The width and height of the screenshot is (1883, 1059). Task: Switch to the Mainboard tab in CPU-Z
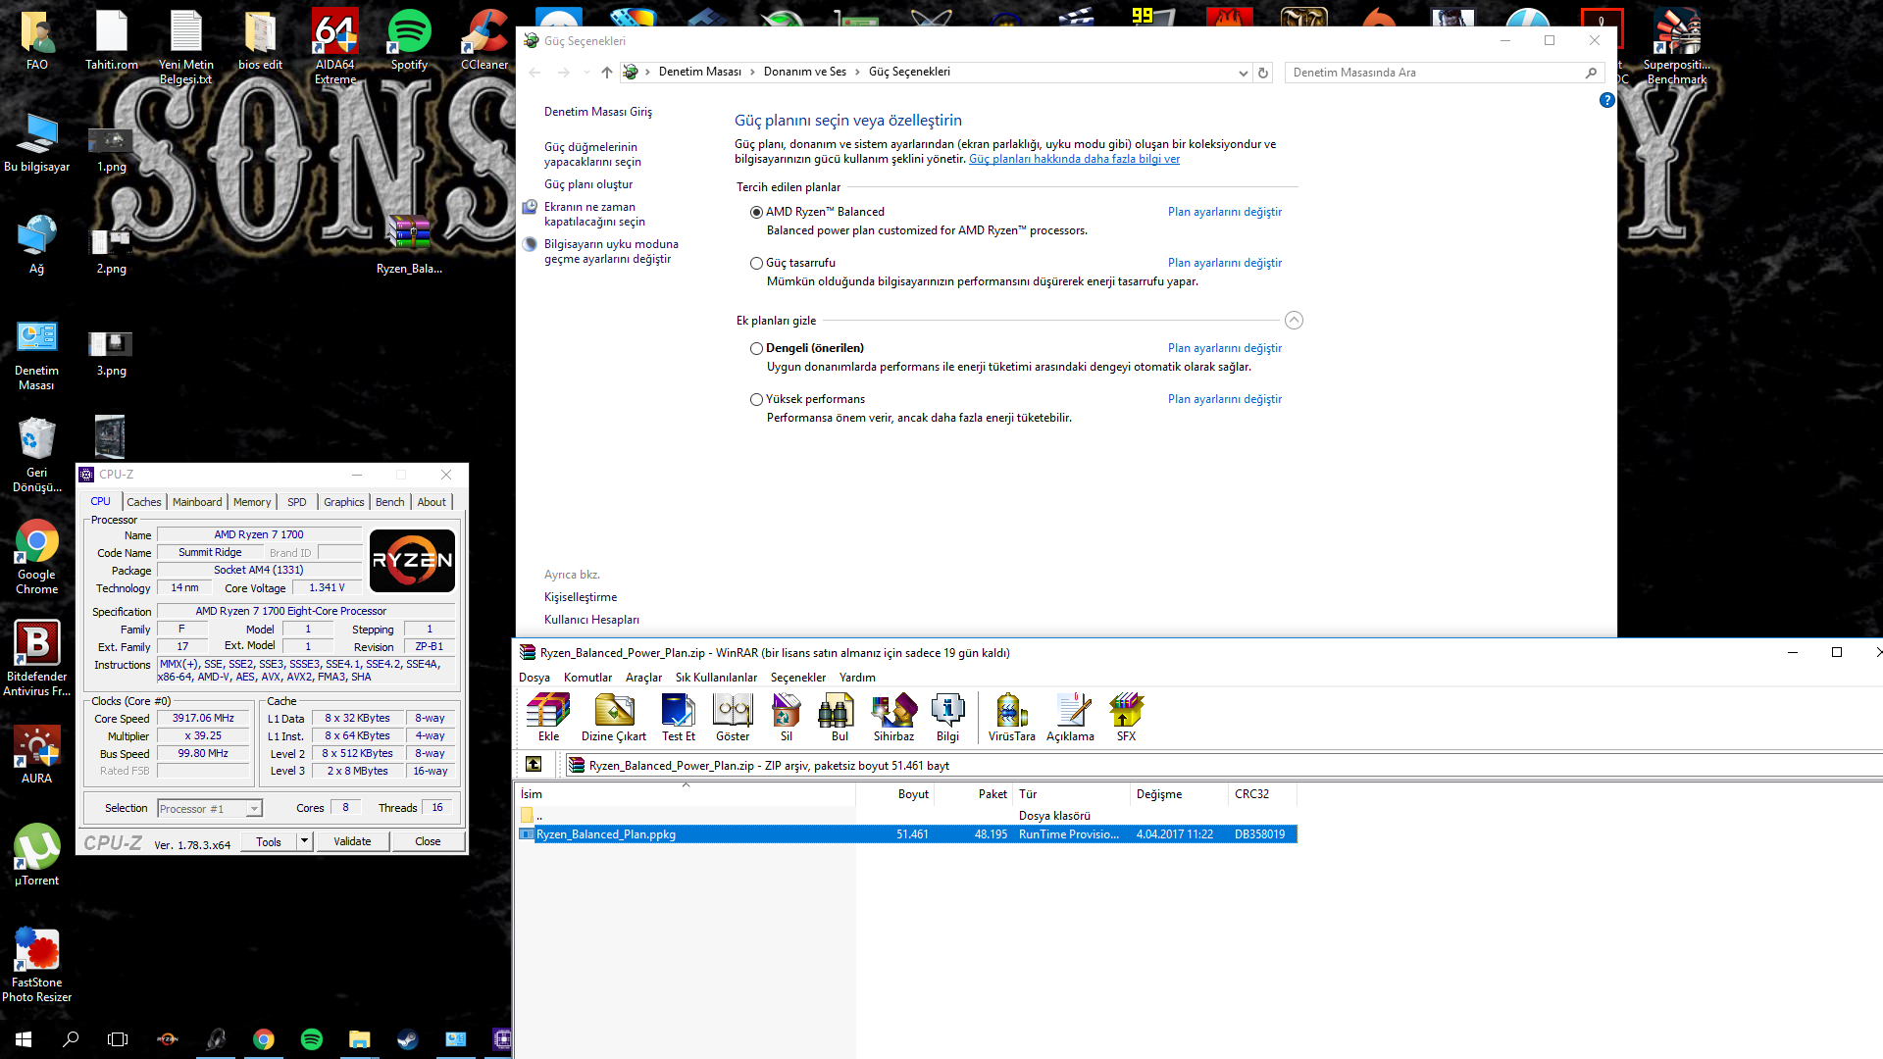click(197, 502)
